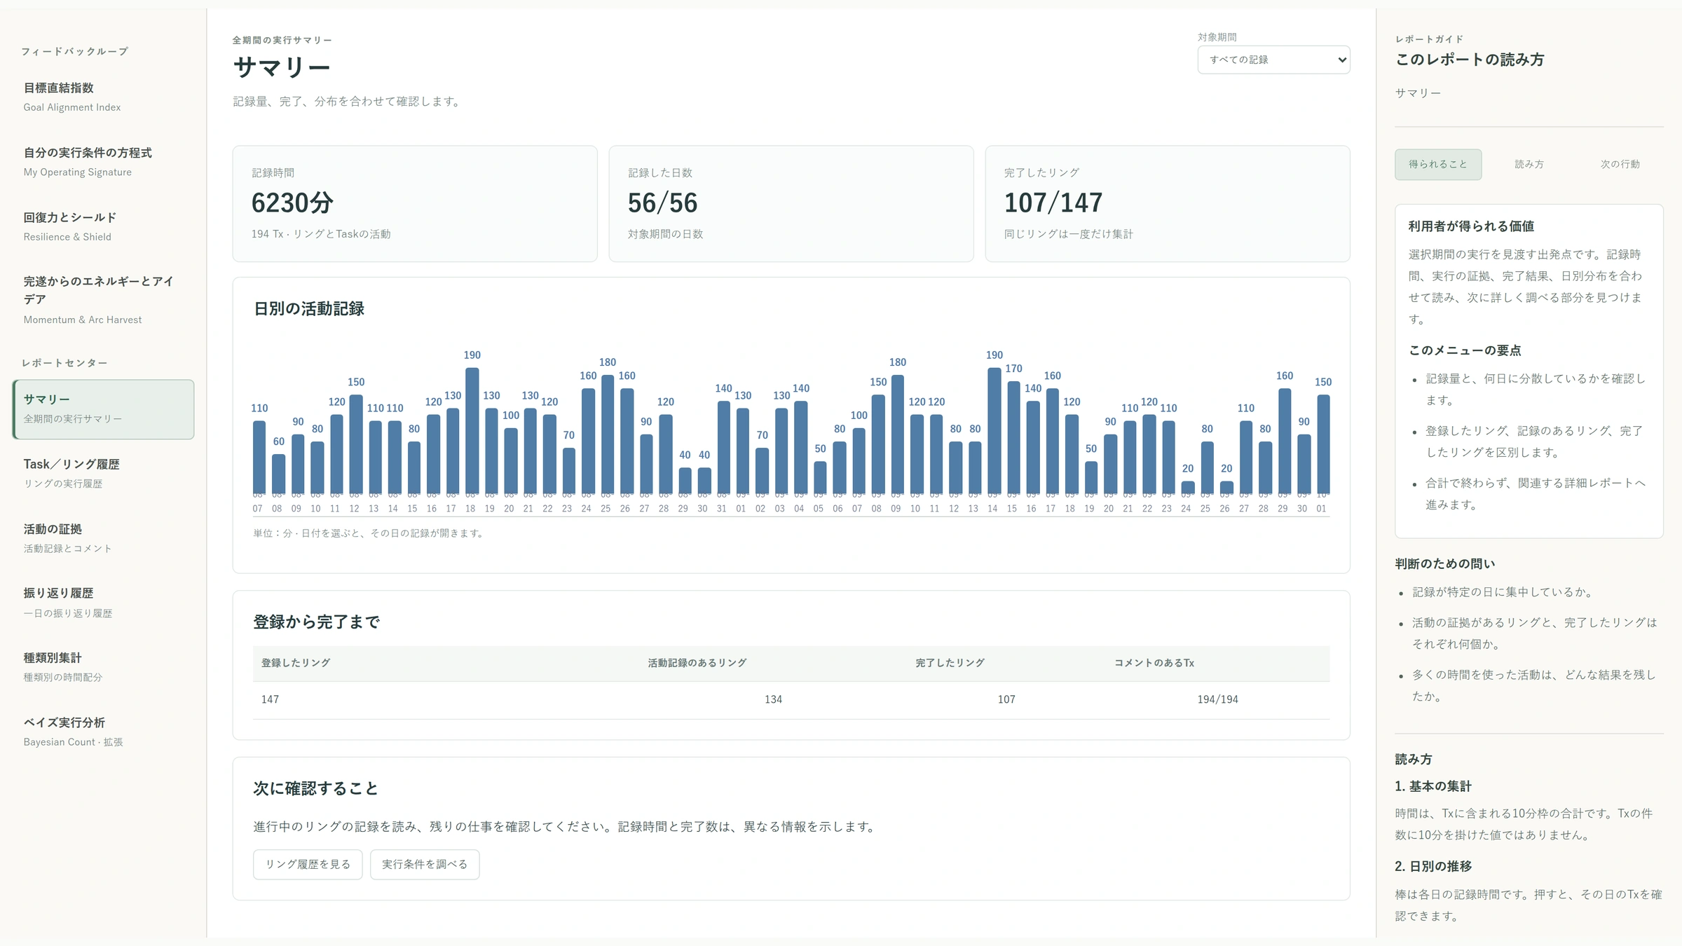The height and width of the screenshot is (946, 1682).
Task: Select the 09-24 bar with value 20
Action: (x=1187, y=488)
